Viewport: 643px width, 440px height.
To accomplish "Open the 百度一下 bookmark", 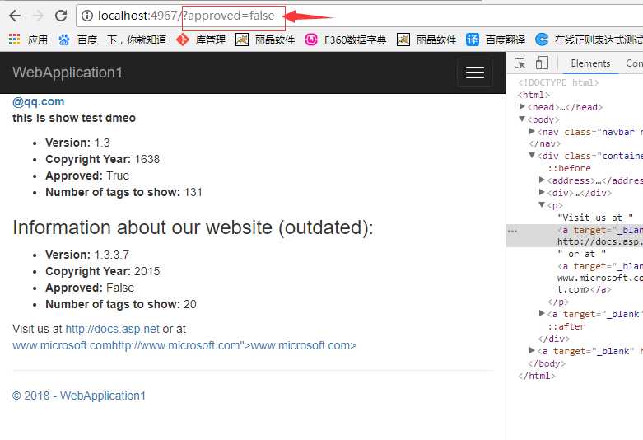I will [112, 40].
